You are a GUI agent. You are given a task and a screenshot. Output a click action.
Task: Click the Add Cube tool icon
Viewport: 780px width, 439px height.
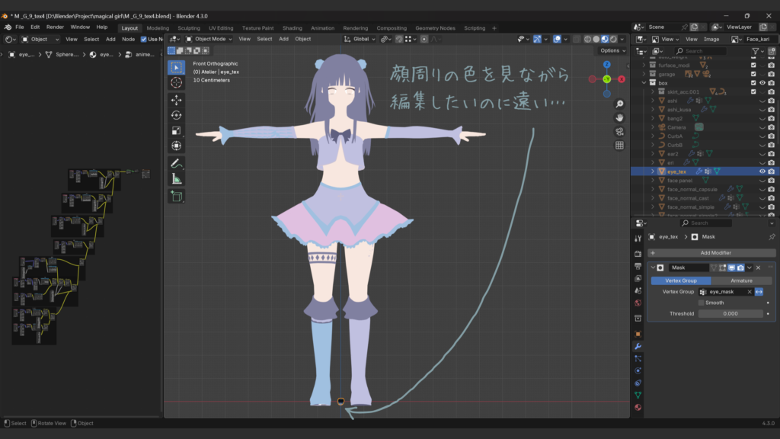[176, 196]
